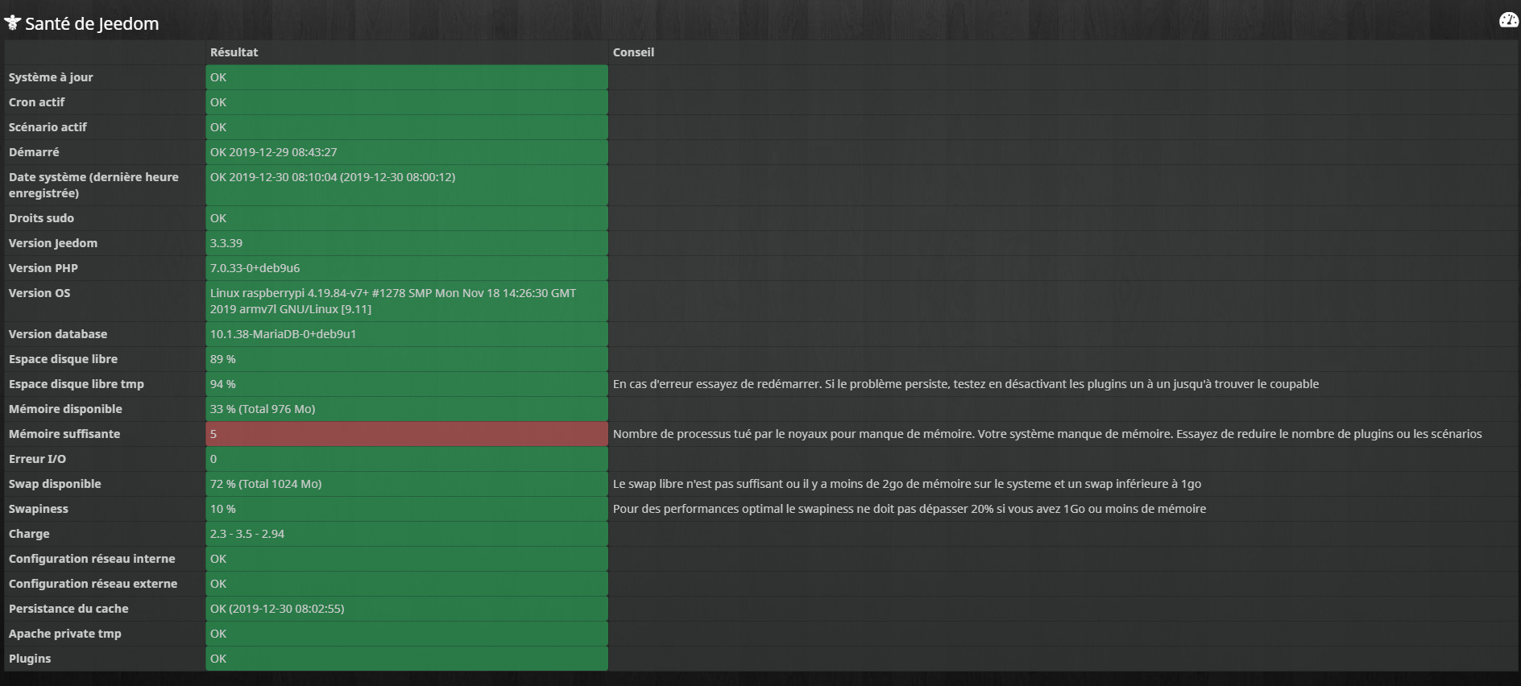Select the 'Conseil' column header
The image size is (1521, 686).
click(x=633, y=52)
